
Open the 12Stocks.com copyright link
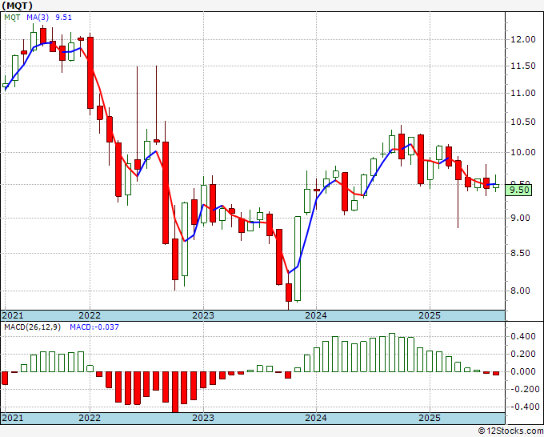coord(510,431)
